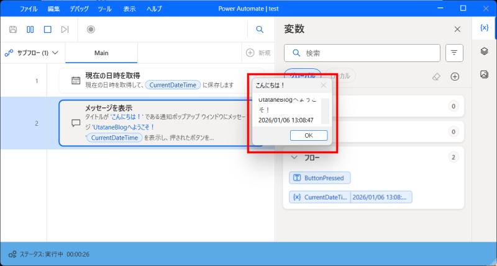Click the popup message scrollbar
497x266 pixels.
(x=325, y=111)
